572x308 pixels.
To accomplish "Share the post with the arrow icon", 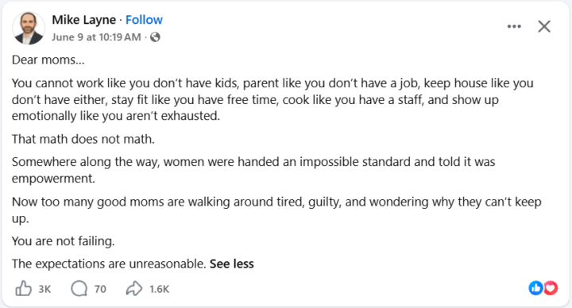I will pyautogui.click(x=134, y=289).
